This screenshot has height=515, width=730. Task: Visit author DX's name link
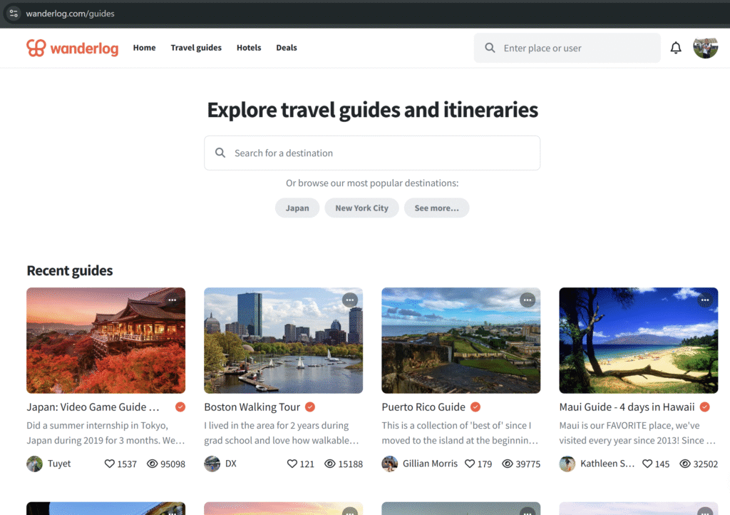pos(231,464)
